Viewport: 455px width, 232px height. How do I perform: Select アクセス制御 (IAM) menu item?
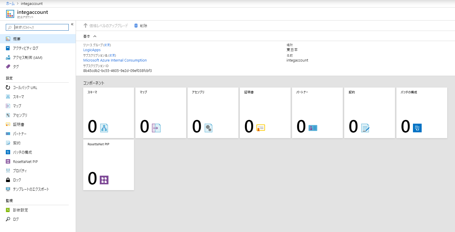point(28,57)
